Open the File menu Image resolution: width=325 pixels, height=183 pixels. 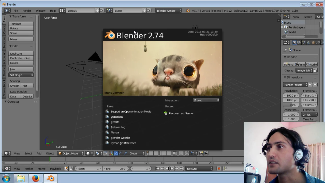16,10
